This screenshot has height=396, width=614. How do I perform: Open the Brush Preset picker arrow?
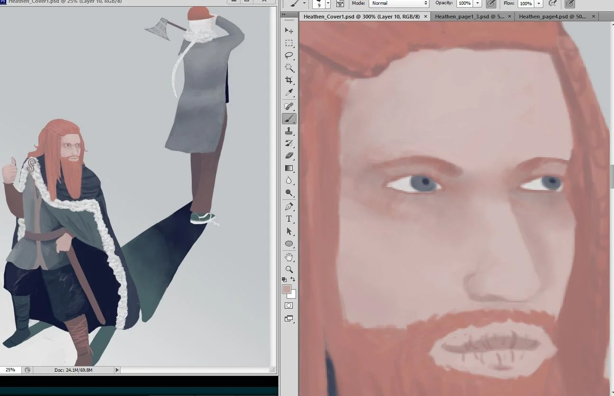328,3
